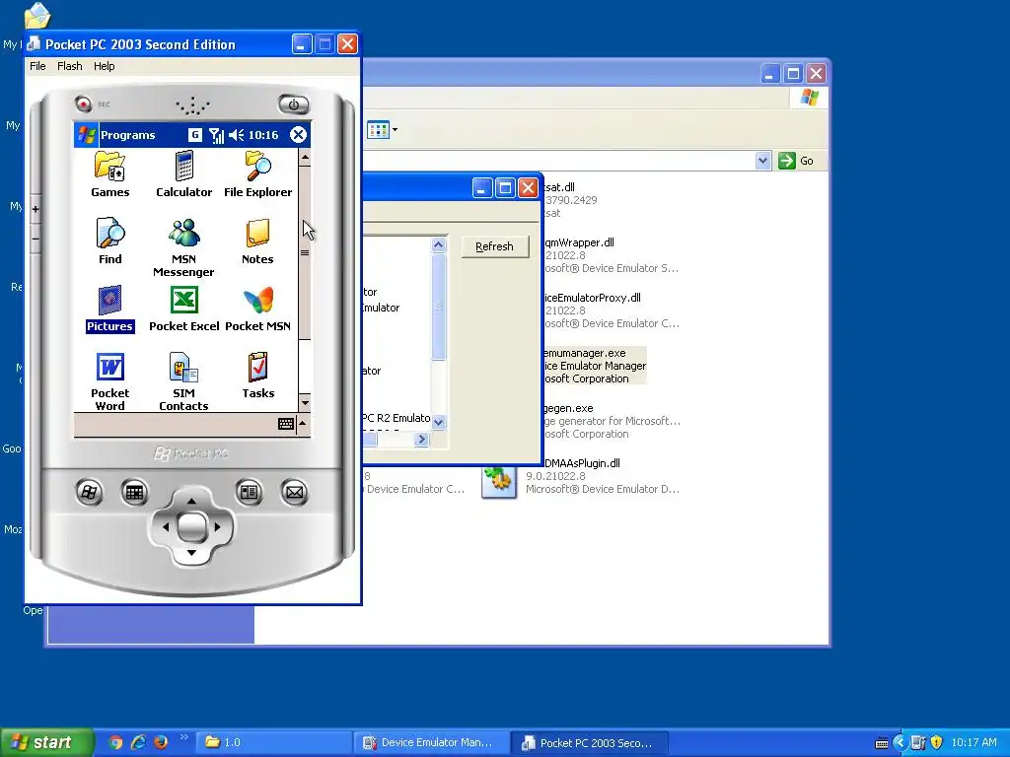
Task: Click Programs list scroll down arrow
Action: pos(305,403)
